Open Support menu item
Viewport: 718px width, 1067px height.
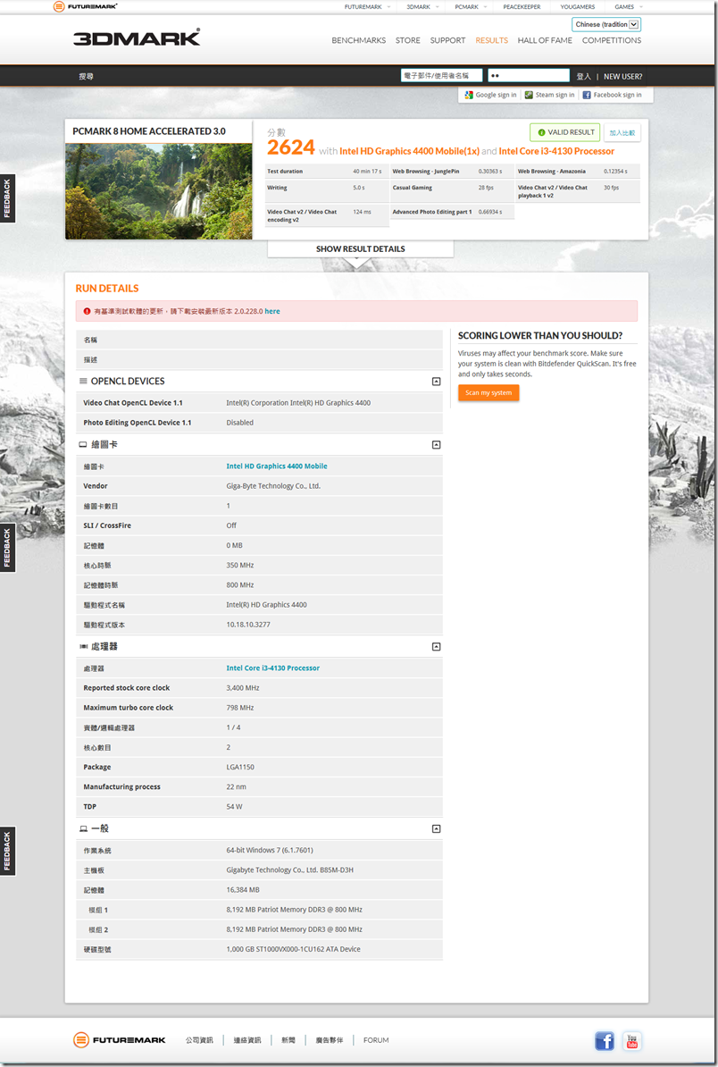(447, 40)
